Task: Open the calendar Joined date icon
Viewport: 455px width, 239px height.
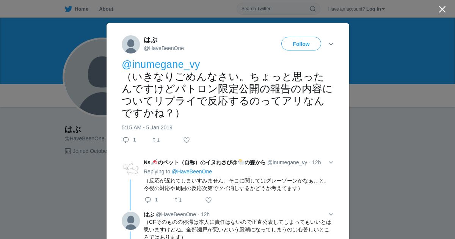Action: pyautogui.click(x=68, y=151)
